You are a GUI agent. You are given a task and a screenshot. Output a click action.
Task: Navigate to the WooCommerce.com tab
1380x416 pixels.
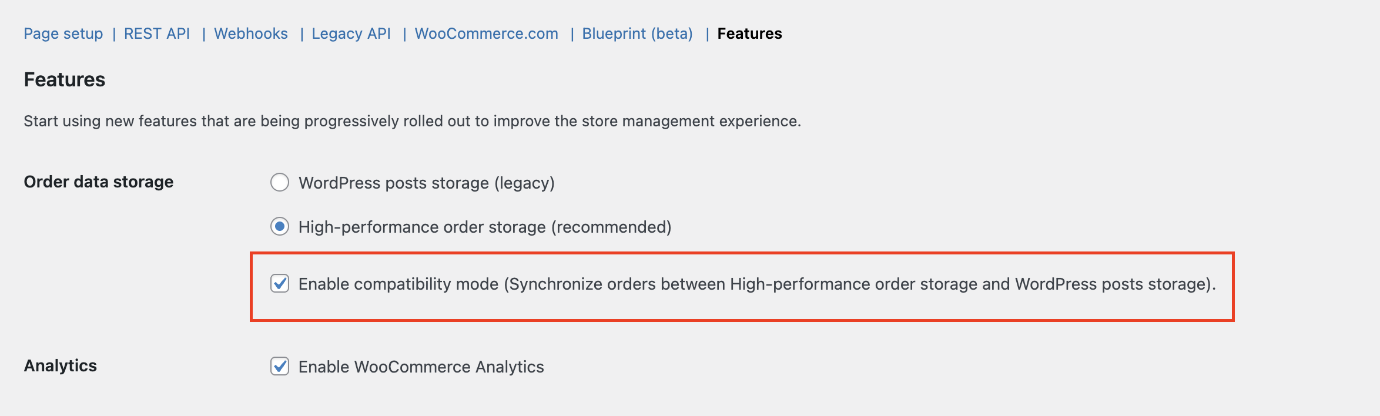(x=486, y=33)
